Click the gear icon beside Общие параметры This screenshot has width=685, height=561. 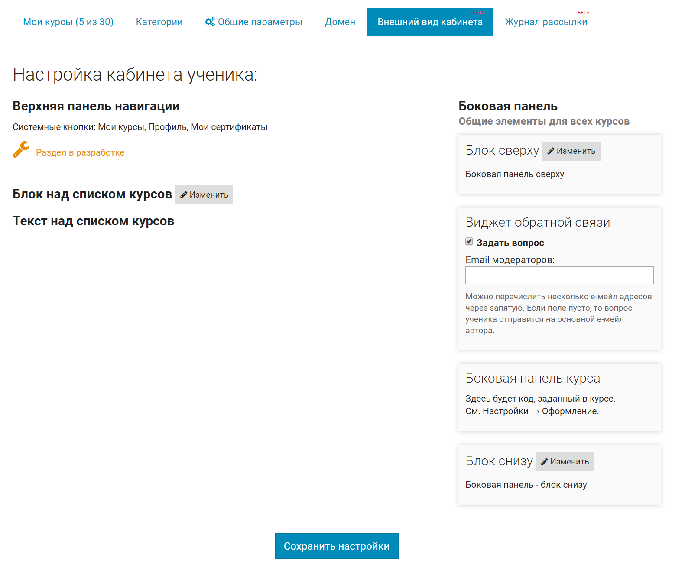tap(210, 22)
